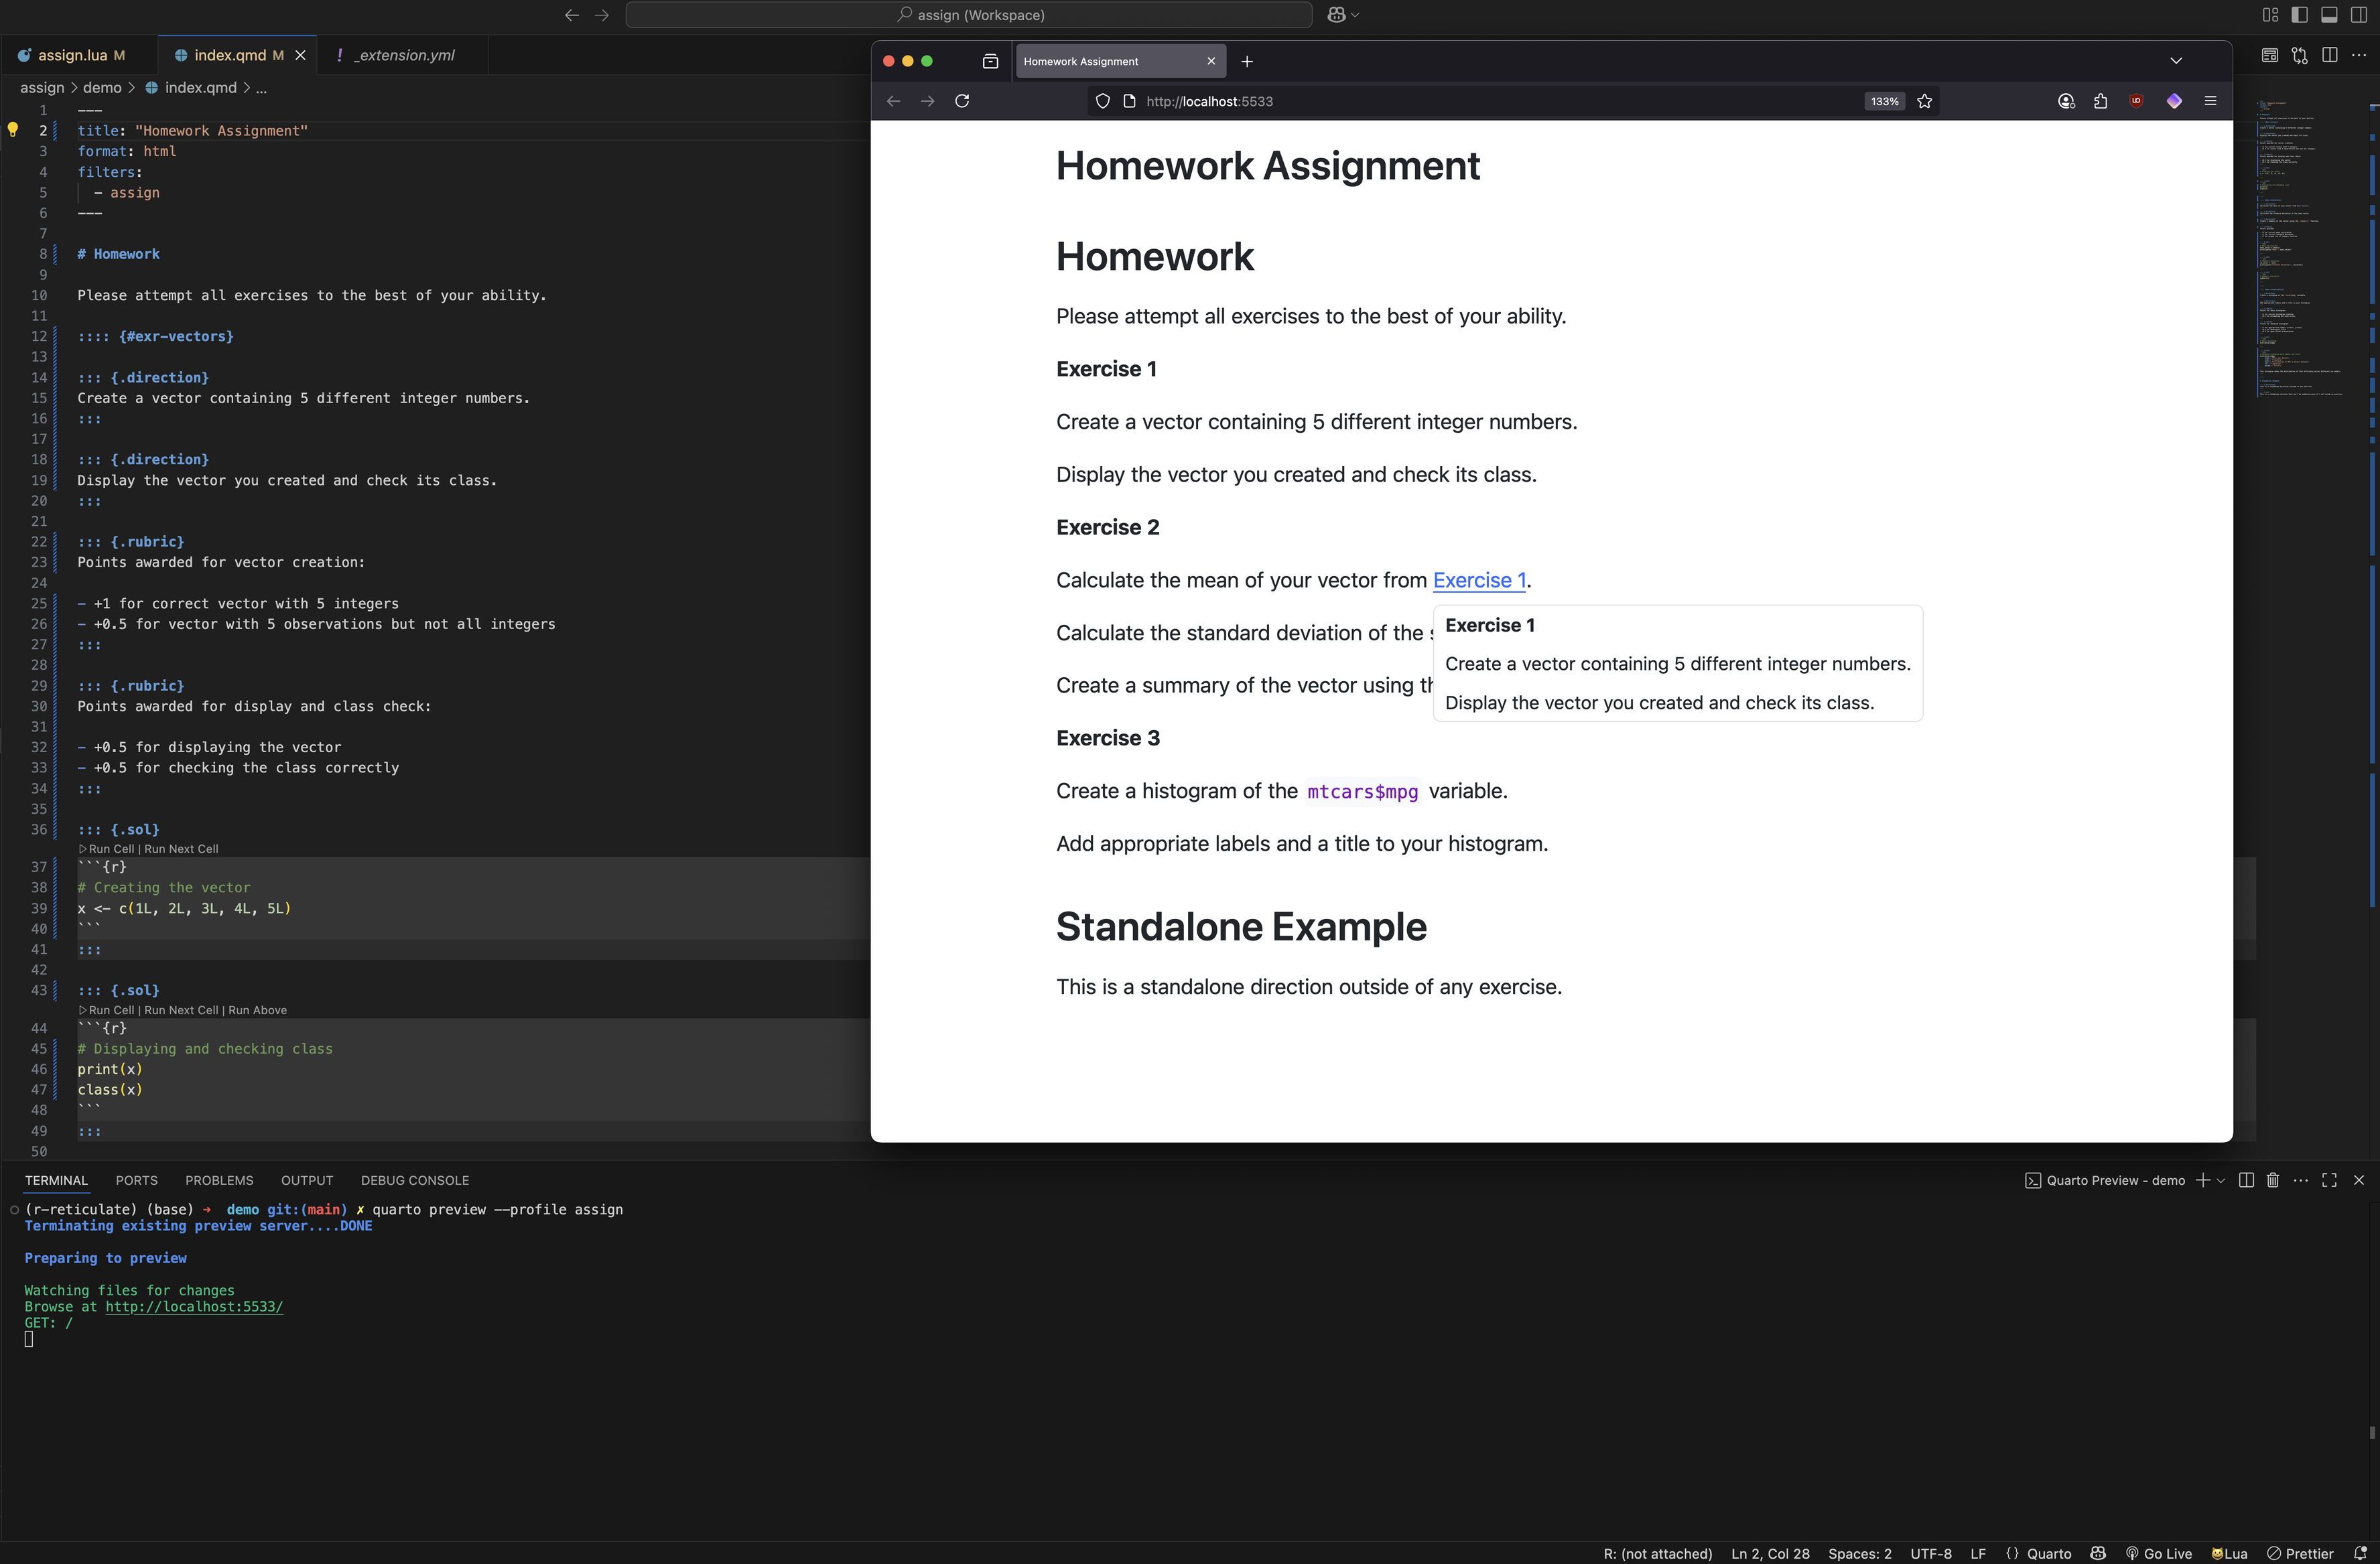Close the Homework Assignment browser tab
The image size is (2380, 1564).
pyautogui.click(x=1212, y=61)
